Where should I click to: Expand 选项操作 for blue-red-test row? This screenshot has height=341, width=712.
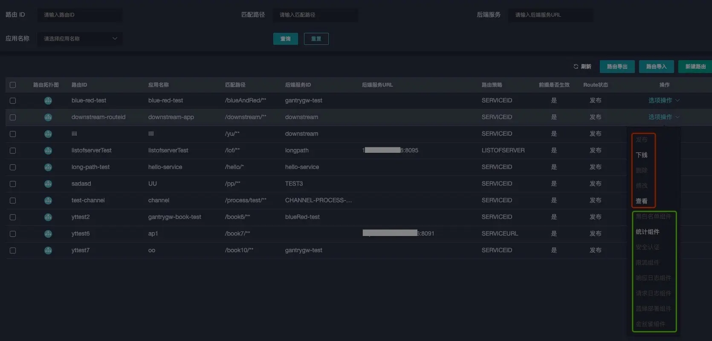pos(664,100)
